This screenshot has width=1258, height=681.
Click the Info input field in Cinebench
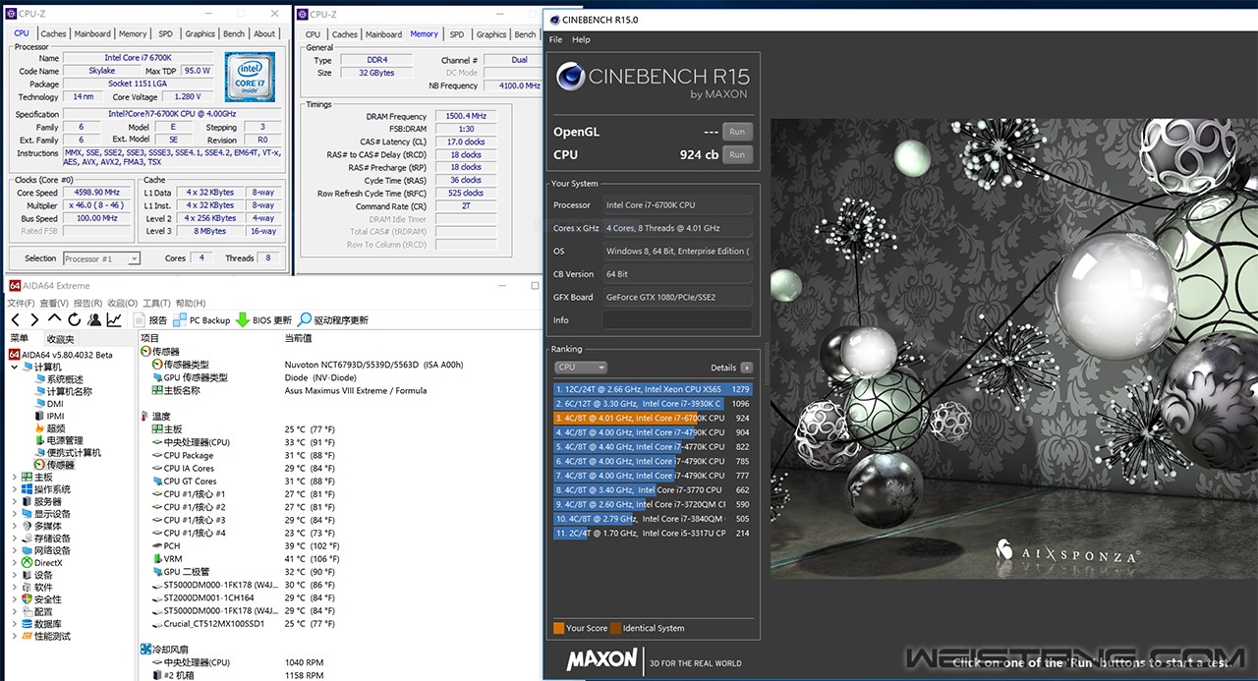point(677,320)
